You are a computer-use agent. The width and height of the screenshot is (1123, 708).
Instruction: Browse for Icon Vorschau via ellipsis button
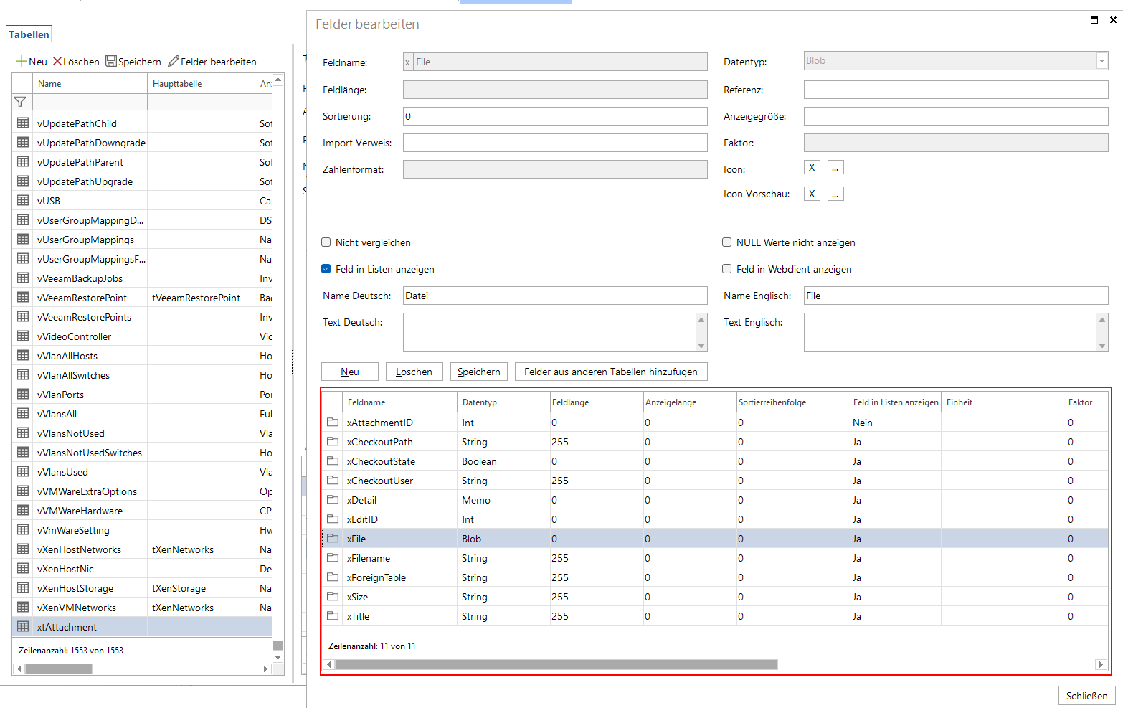pyautogui.click(x=835, y=194)
